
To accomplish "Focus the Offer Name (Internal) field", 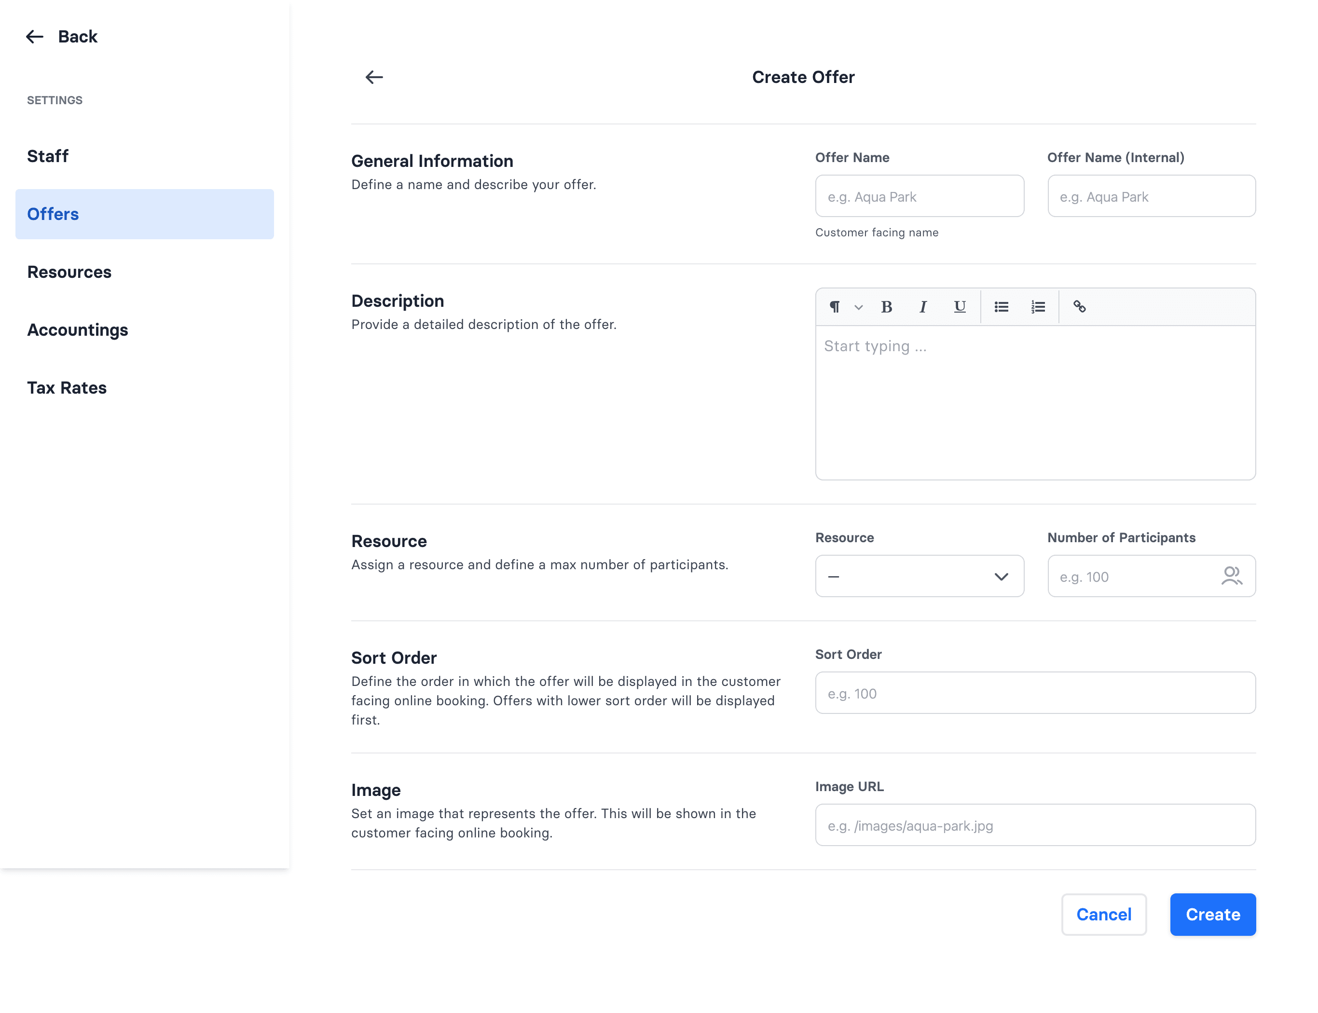I will (1151, 196).
